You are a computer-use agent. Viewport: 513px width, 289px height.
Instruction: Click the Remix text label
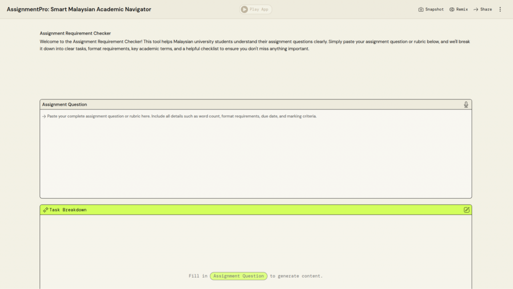(x=462, y=10)
